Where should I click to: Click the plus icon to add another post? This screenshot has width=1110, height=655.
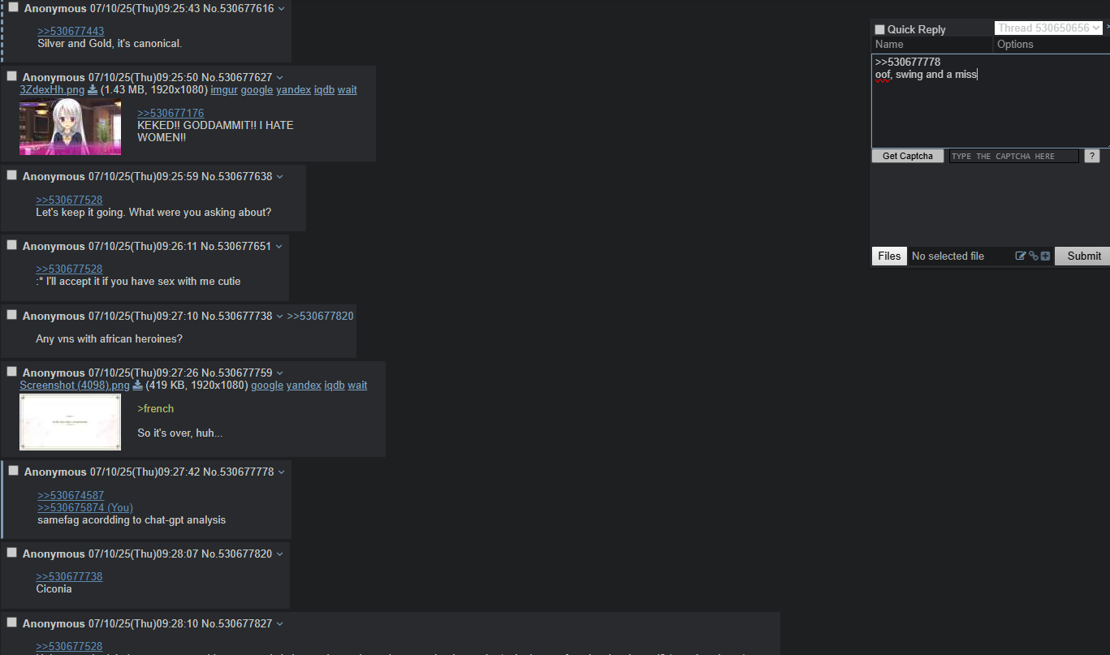1046,256
